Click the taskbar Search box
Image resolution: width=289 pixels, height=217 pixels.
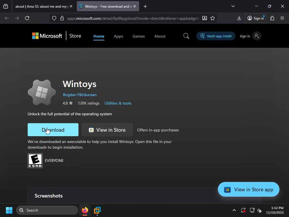[47, 210]
